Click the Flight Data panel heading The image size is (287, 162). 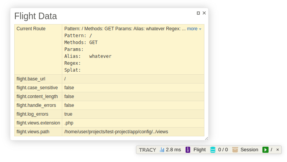[35, 16]
